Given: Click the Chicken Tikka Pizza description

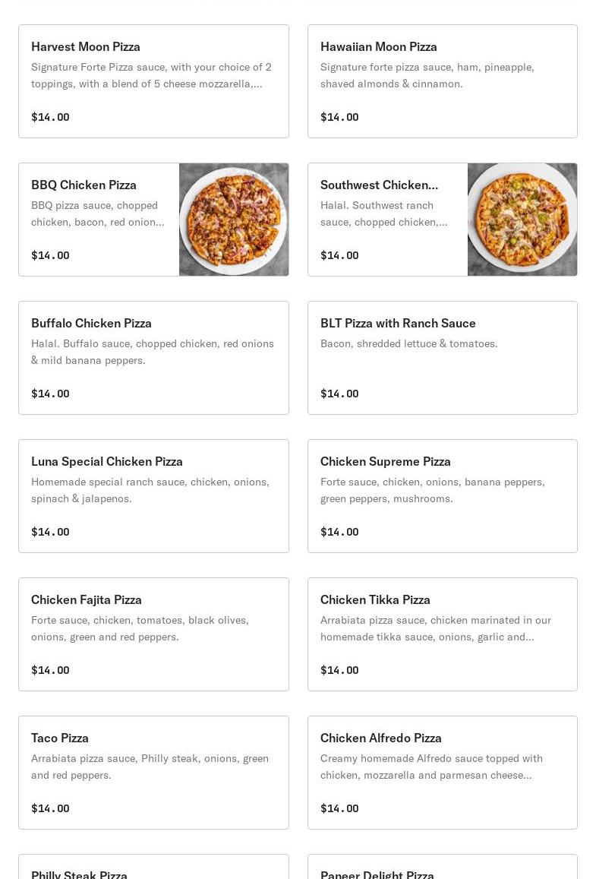Looking at the screenshot, I should (436, 628).
